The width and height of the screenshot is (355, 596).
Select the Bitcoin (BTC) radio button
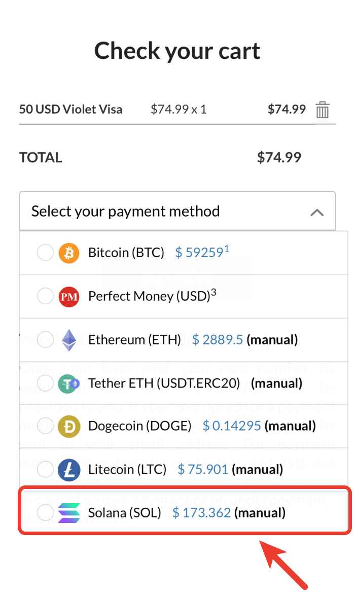point(45,253)
